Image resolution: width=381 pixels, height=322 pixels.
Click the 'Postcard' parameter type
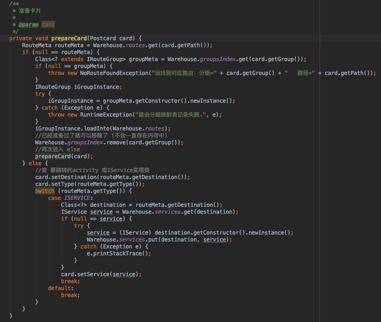click(103, 38)
